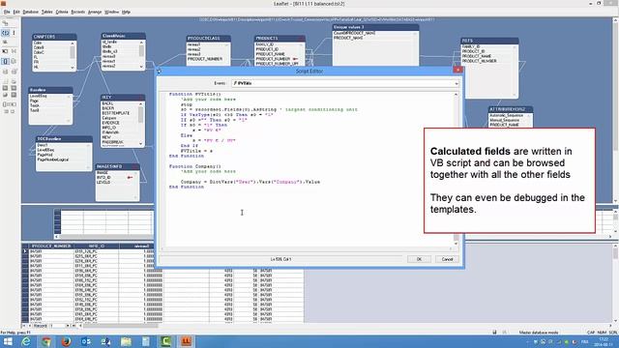
Task: Open the Arrange menu
Action: click(95, 12)
